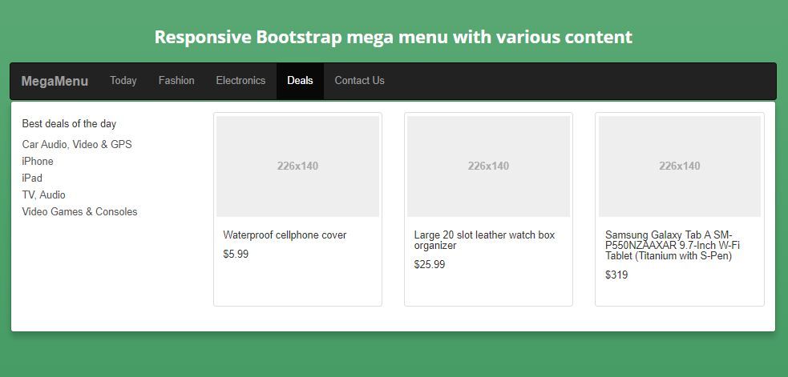
Task: Open Car Audio, Video & GPS category
Action: coord(77,145)
